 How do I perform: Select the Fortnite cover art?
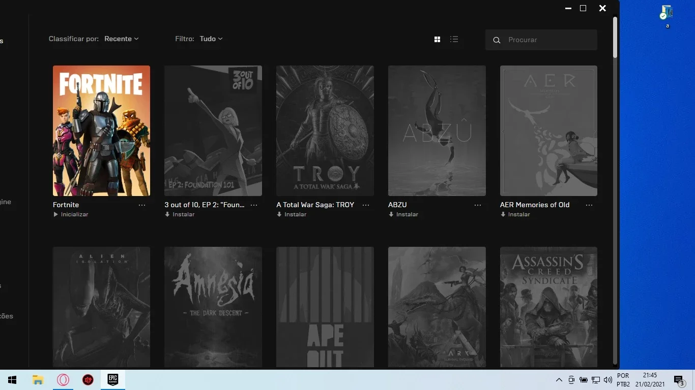click(101, 131)
